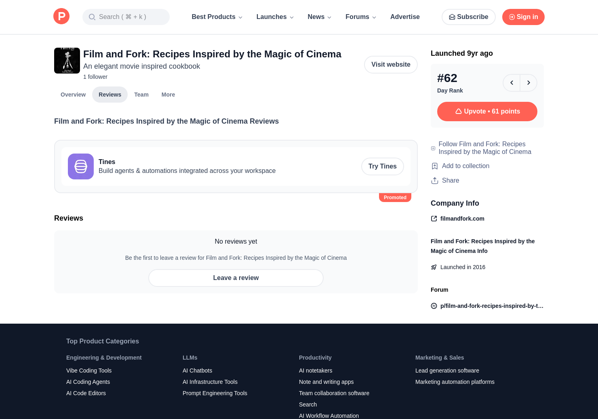598x419 pixels.
Task: Click the Subscribe button
Action: coord(469,17)
